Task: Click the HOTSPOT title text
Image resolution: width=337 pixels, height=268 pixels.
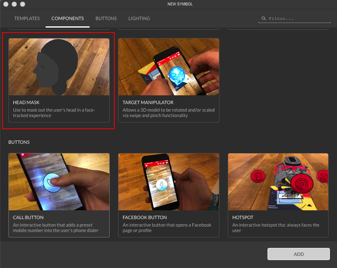Action: tap(243, 217)
